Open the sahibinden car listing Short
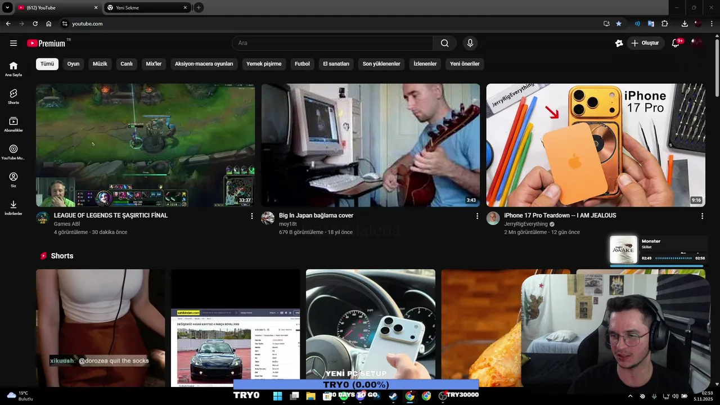 [x=235, y=328]
